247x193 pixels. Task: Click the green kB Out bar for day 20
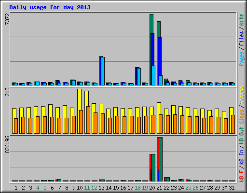click(153, 168)
